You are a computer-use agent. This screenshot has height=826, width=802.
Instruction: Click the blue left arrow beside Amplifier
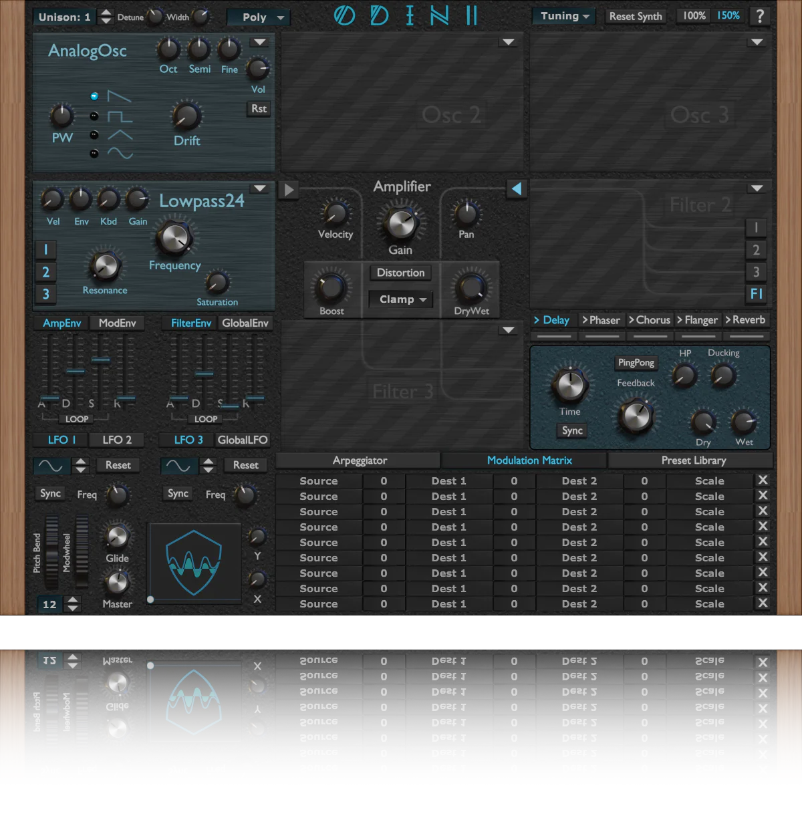(x=516, y=189)
